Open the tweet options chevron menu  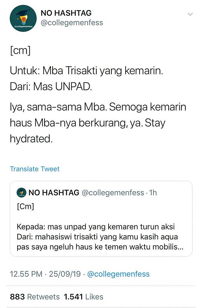point(190,14)
